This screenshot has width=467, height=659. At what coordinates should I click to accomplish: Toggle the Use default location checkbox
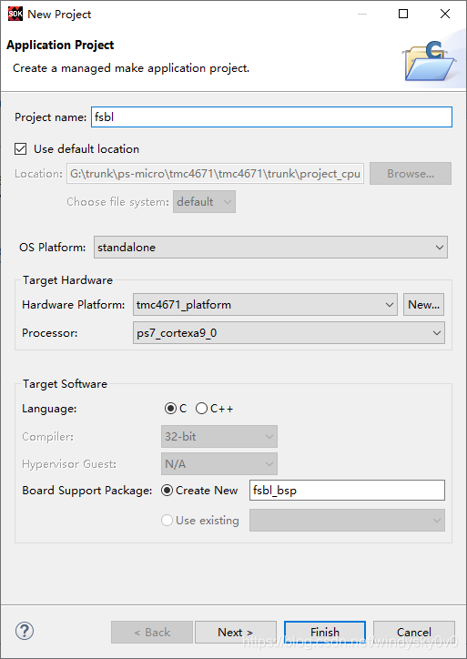coord(21,148)
